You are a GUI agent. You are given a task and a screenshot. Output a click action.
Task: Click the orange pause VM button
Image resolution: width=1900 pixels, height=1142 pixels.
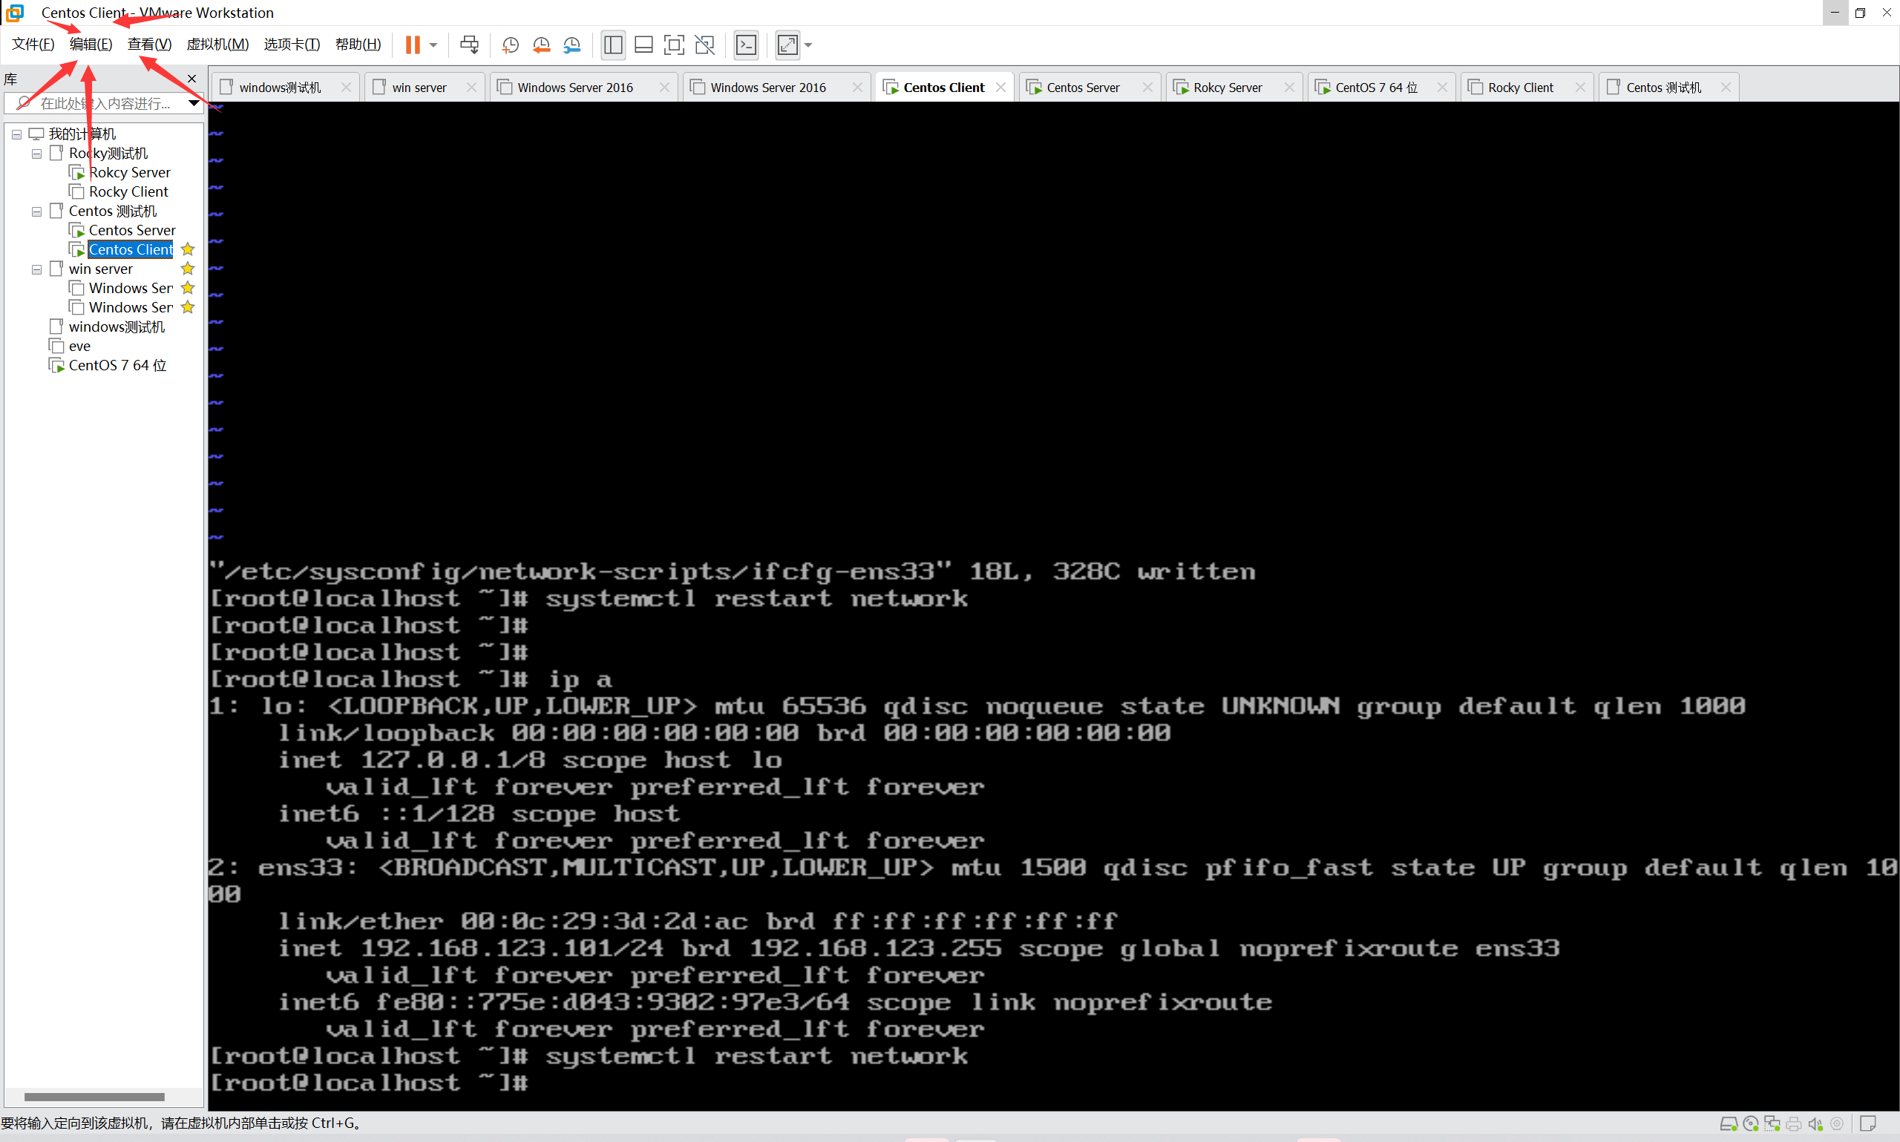(x=413, y=45)
